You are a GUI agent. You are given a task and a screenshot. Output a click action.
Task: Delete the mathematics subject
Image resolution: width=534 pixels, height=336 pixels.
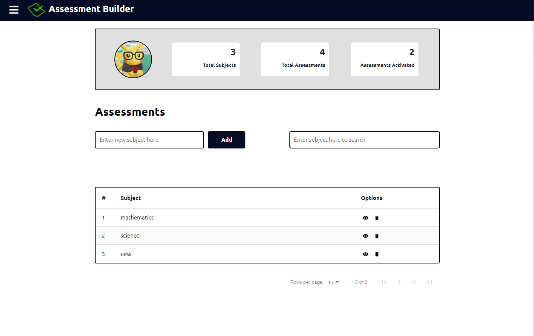377,218
